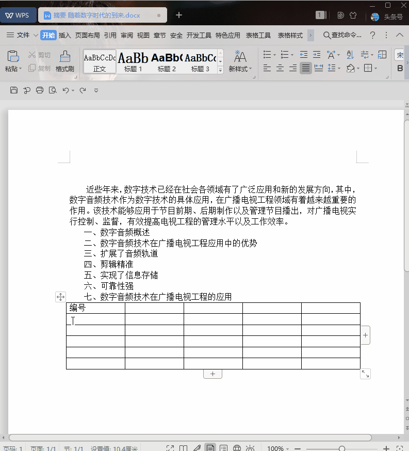Switch to web layout view

[x=237, y=448]
